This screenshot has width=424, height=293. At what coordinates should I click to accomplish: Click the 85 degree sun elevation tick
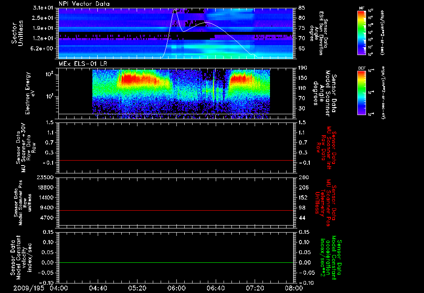tap(302, 8)
